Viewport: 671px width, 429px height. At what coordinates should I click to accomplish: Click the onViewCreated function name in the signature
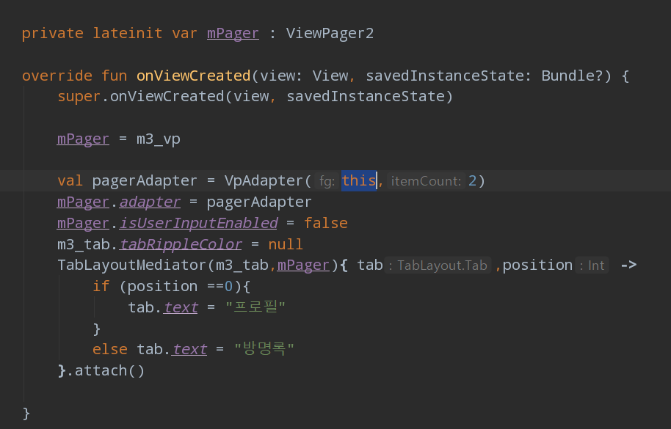(x=193, y=76)
